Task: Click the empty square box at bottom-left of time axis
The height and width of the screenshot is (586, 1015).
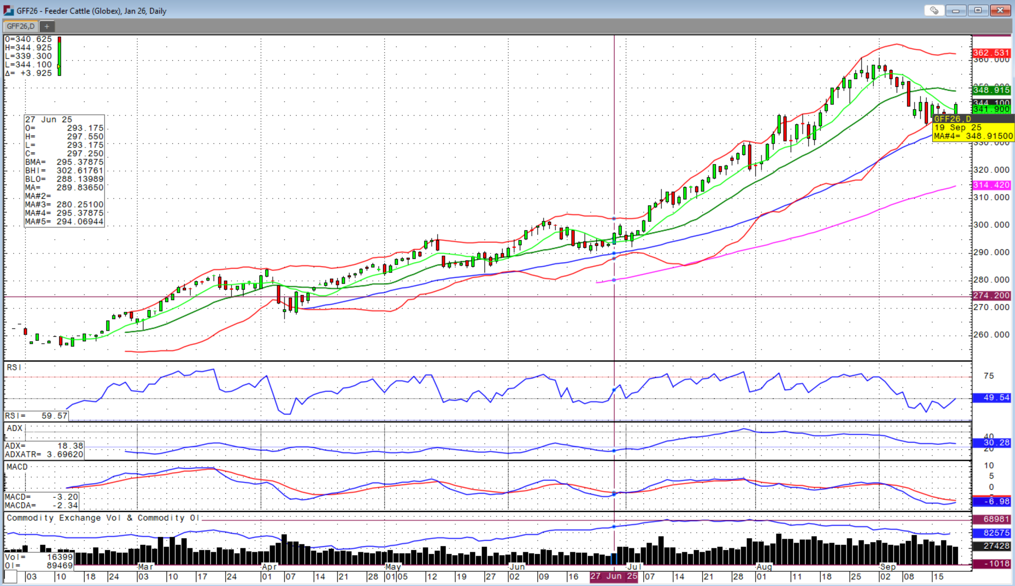Action: (x=10, y=577)
